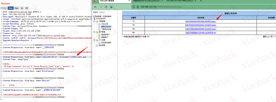This screenshot has height=102, width=276.
Task: Open the Firefox logo icon
Action: point(95,1)
